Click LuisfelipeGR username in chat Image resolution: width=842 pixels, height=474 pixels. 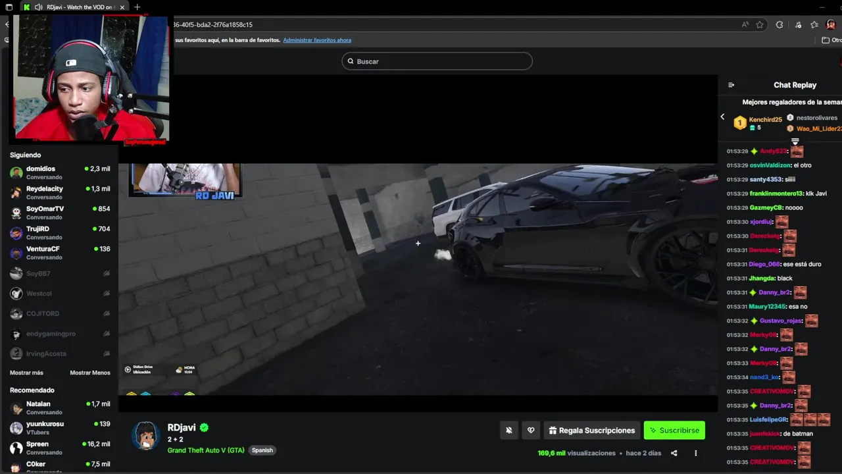(x=768, y=419)
